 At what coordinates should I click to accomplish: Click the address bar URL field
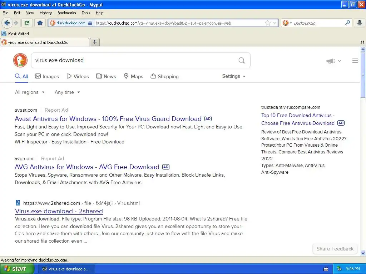179,23
